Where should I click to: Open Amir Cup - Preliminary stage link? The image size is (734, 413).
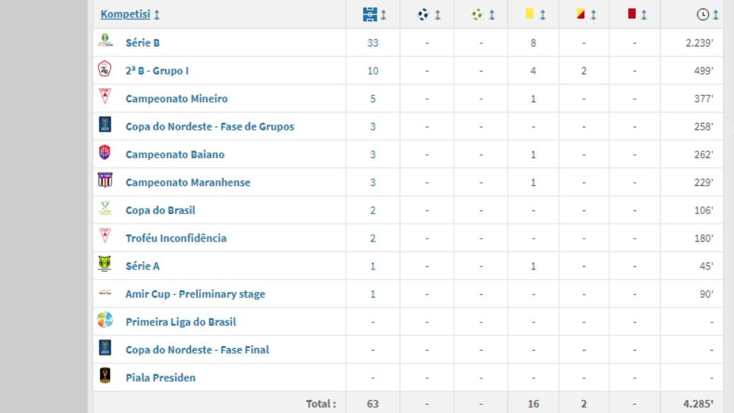click(x=195, y=294)
